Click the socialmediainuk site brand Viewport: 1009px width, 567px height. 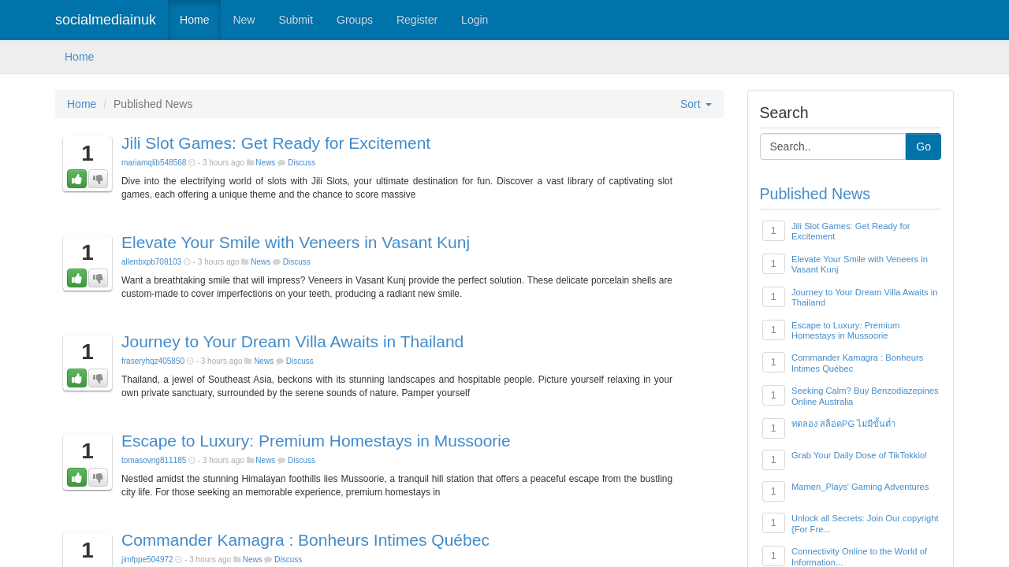coord(106,20)
